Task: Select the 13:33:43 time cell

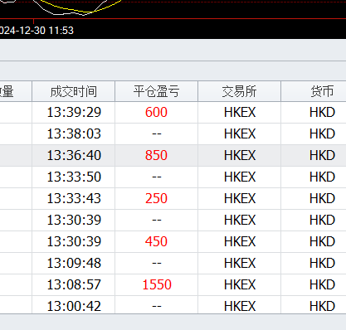Action: tap(74, 198)
